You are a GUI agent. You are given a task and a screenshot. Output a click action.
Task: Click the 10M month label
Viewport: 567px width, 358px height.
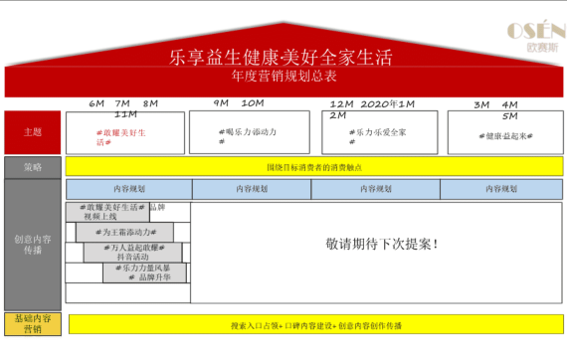[x=253, y=103]
